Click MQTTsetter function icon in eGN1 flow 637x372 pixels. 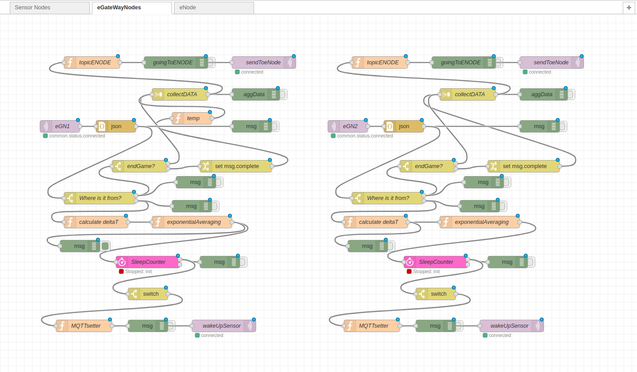62,326
